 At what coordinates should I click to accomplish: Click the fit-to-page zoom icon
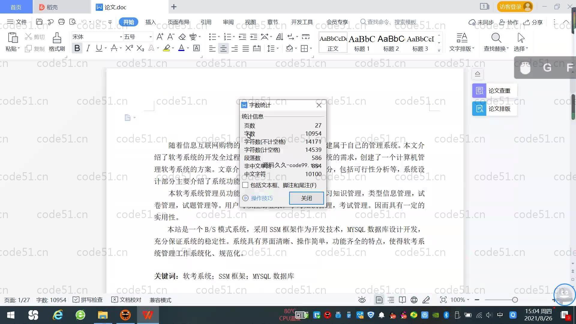tap(443, 300)
